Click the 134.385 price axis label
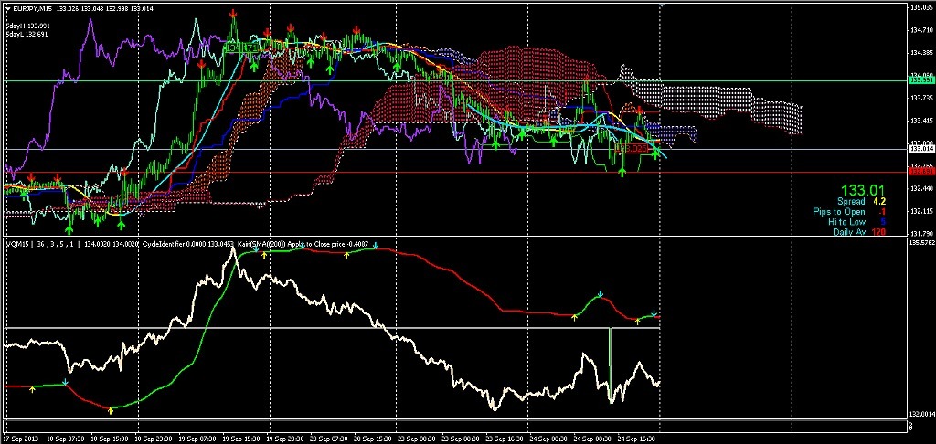This screenshot has height=444, width=936. [920, 53]
